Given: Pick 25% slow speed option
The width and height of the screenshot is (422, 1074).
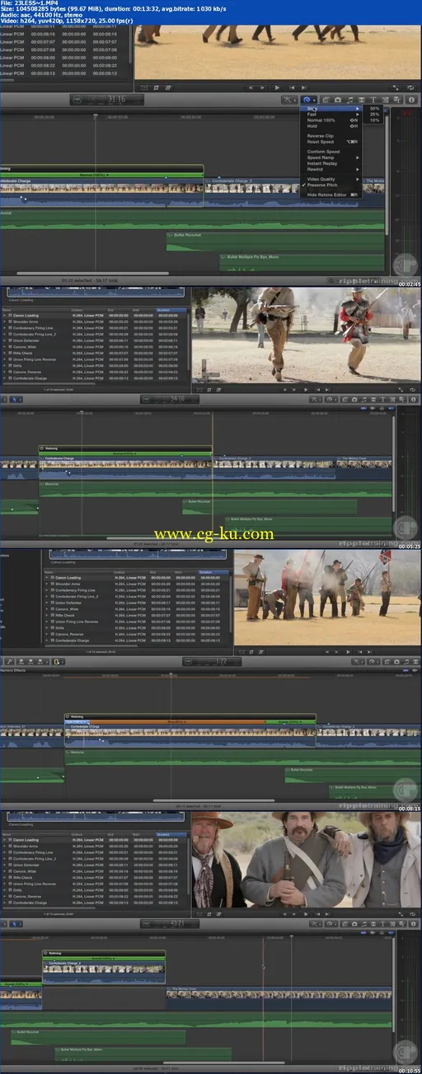Looking at the screenshot, I should (375, 114).
